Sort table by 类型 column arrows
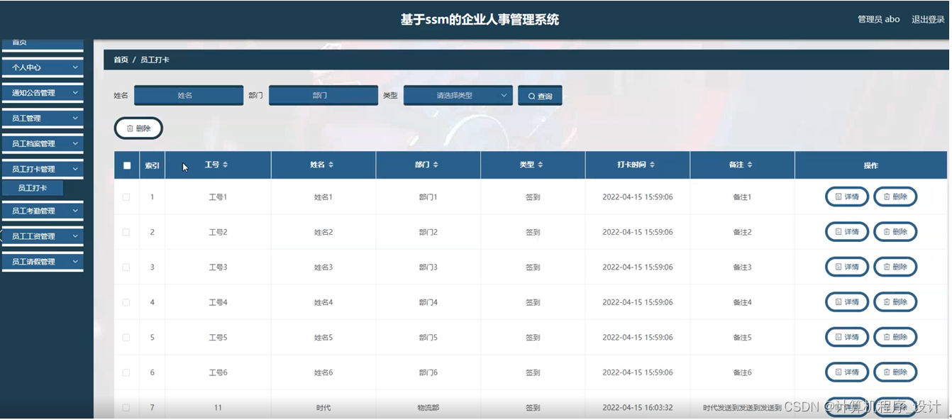The image size is (952, 420). pyautogui.click(x=541, y=165)
